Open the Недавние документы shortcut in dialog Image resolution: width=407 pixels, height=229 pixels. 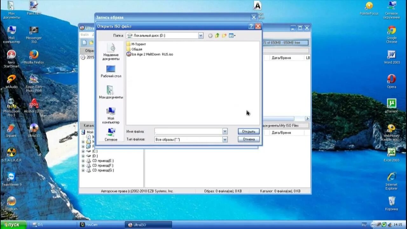(111, 52)
